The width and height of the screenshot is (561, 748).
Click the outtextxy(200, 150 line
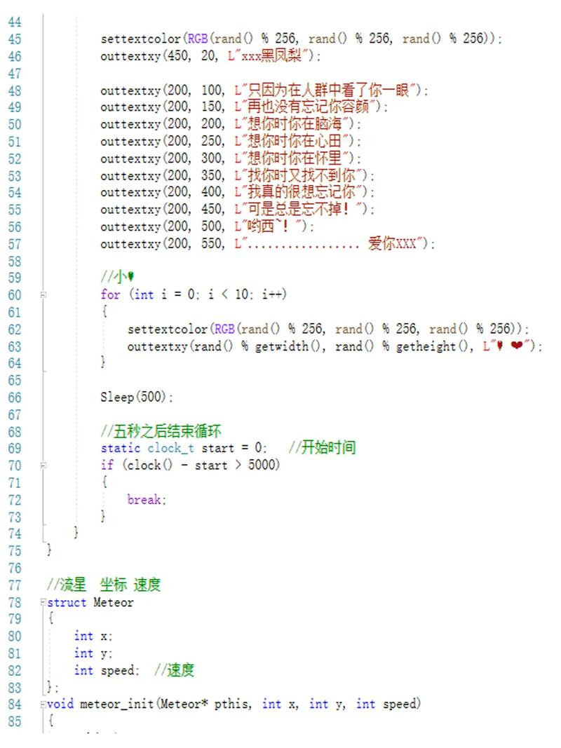pyautogui.click(x=244, y=107)
